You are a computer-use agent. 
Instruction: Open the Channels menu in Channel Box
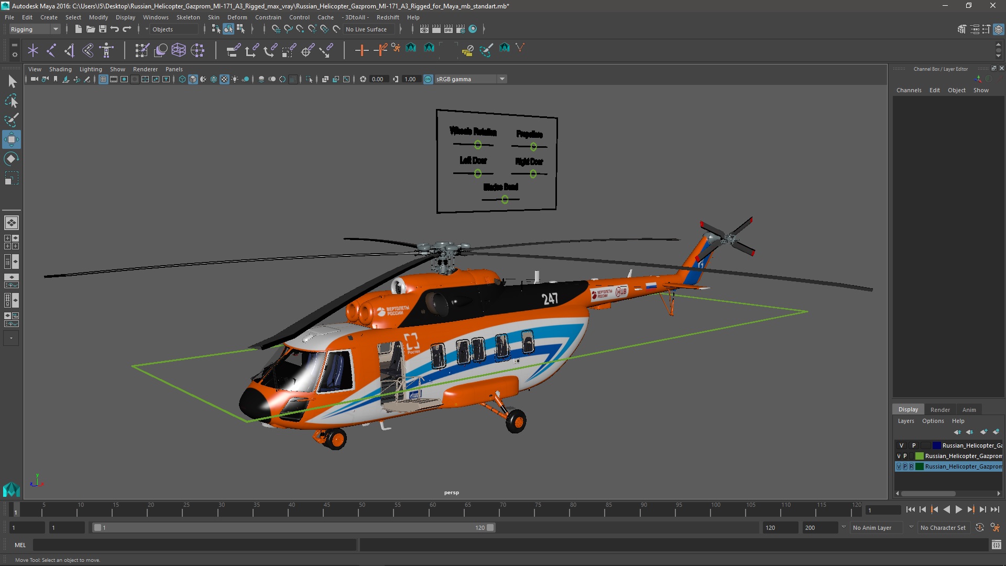coord(909,90)
